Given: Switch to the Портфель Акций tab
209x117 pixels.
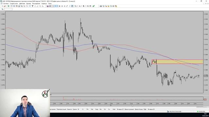Looking at the screenshot, I should 61,109.
